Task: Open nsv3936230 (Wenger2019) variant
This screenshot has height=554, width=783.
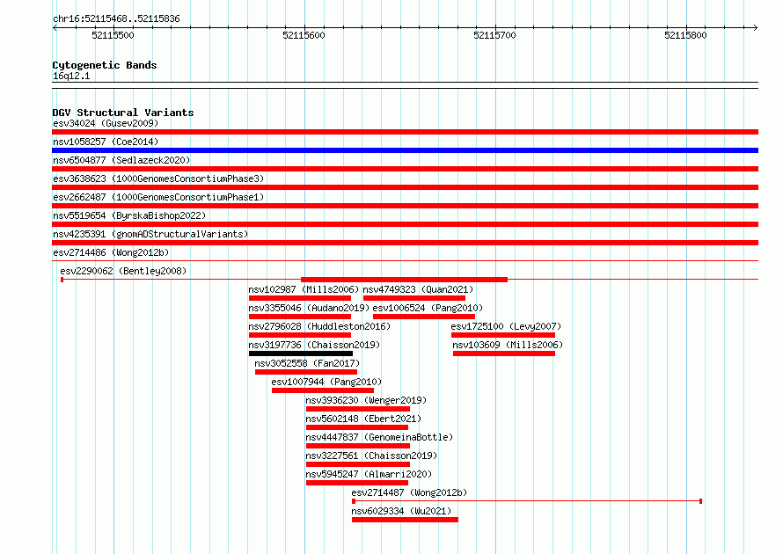Action: [366, 400]
